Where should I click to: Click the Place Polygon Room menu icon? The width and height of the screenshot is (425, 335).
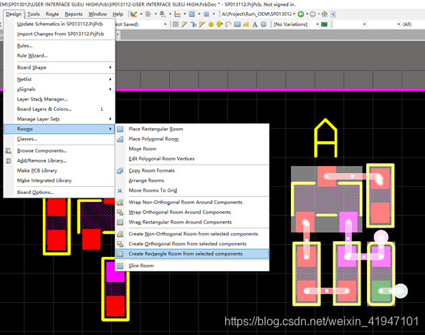(120, 139)
